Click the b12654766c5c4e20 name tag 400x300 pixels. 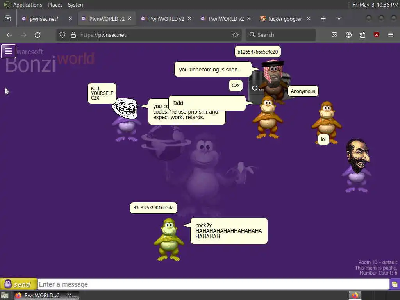click(x=258, y=52)
